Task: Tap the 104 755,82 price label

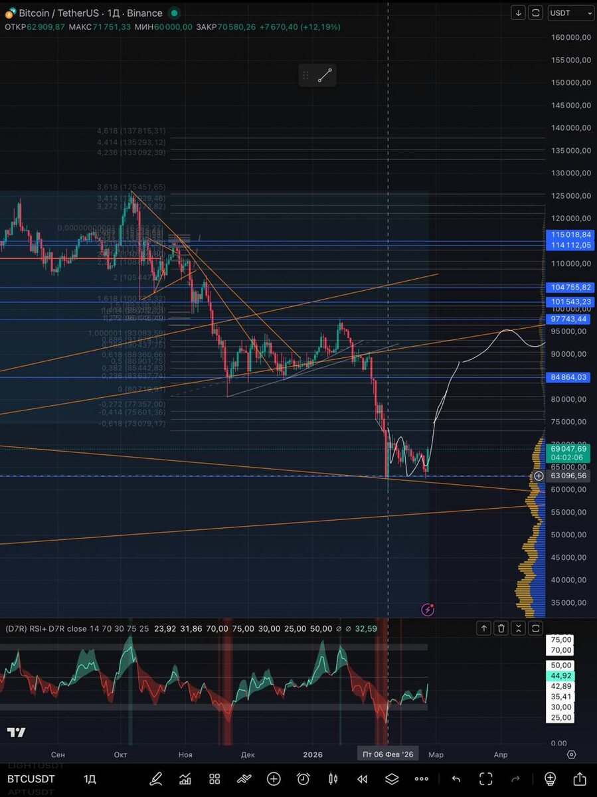Action: tap(570, 288)
